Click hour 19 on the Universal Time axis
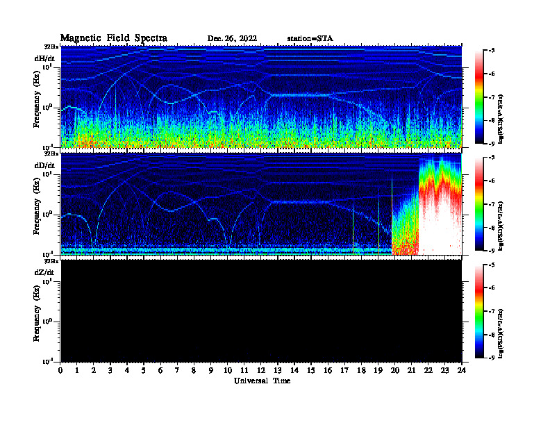 pos(378,370)
